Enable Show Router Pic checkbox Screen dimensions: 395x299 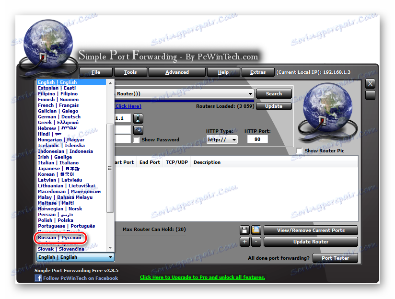(x=299, y=150)
